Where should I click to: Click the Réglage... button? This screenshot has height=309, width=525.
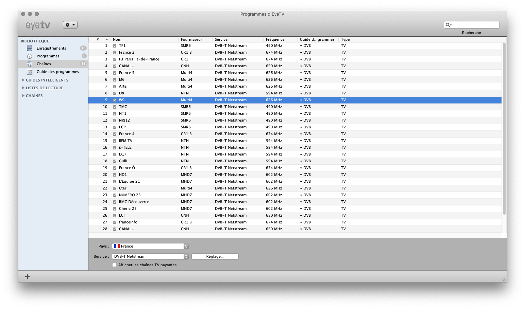tap(215, 256)
